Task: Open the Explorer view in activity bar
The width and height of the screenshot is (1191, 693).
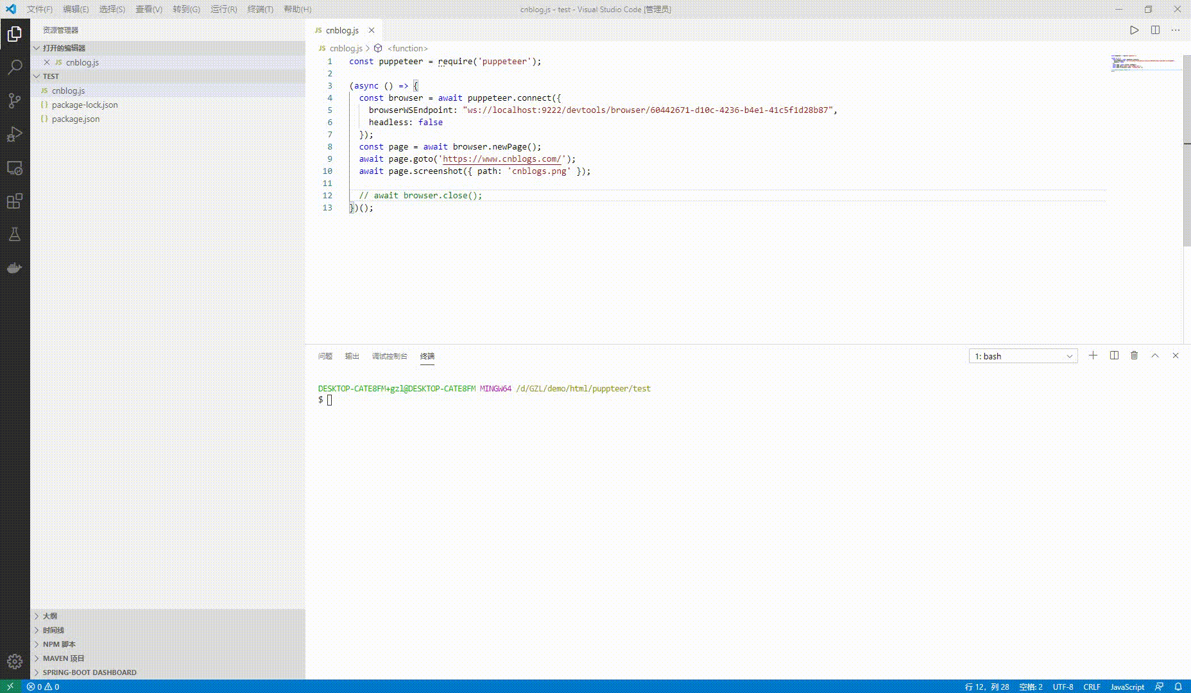Action: point(15,33)
